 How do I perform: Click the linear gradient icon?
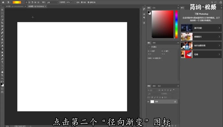tap(26, 2)
